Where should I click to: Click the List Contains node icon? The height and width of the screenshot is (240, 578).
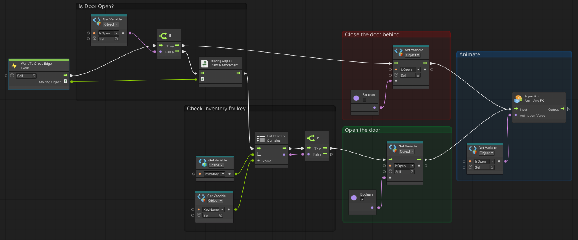(260, 139)
